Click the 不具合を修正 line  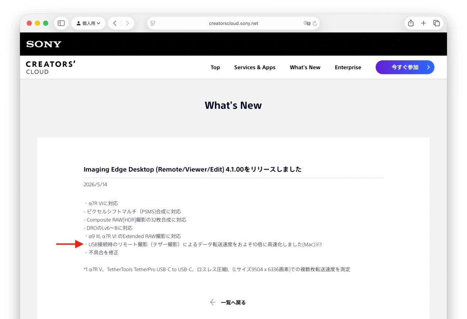pyautogui.click(x=101, y=253)
